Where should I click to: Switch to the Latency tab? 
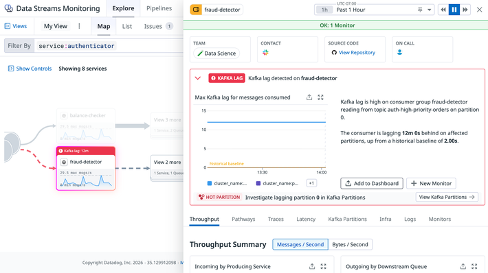click(x=306, y=219)
